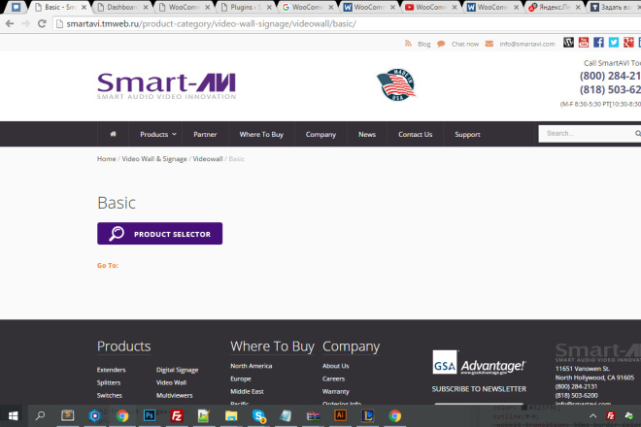The height and width of the screenshot is (427, 641).
Task: Click the Made in USA flag badge
Action: [395, 84]
